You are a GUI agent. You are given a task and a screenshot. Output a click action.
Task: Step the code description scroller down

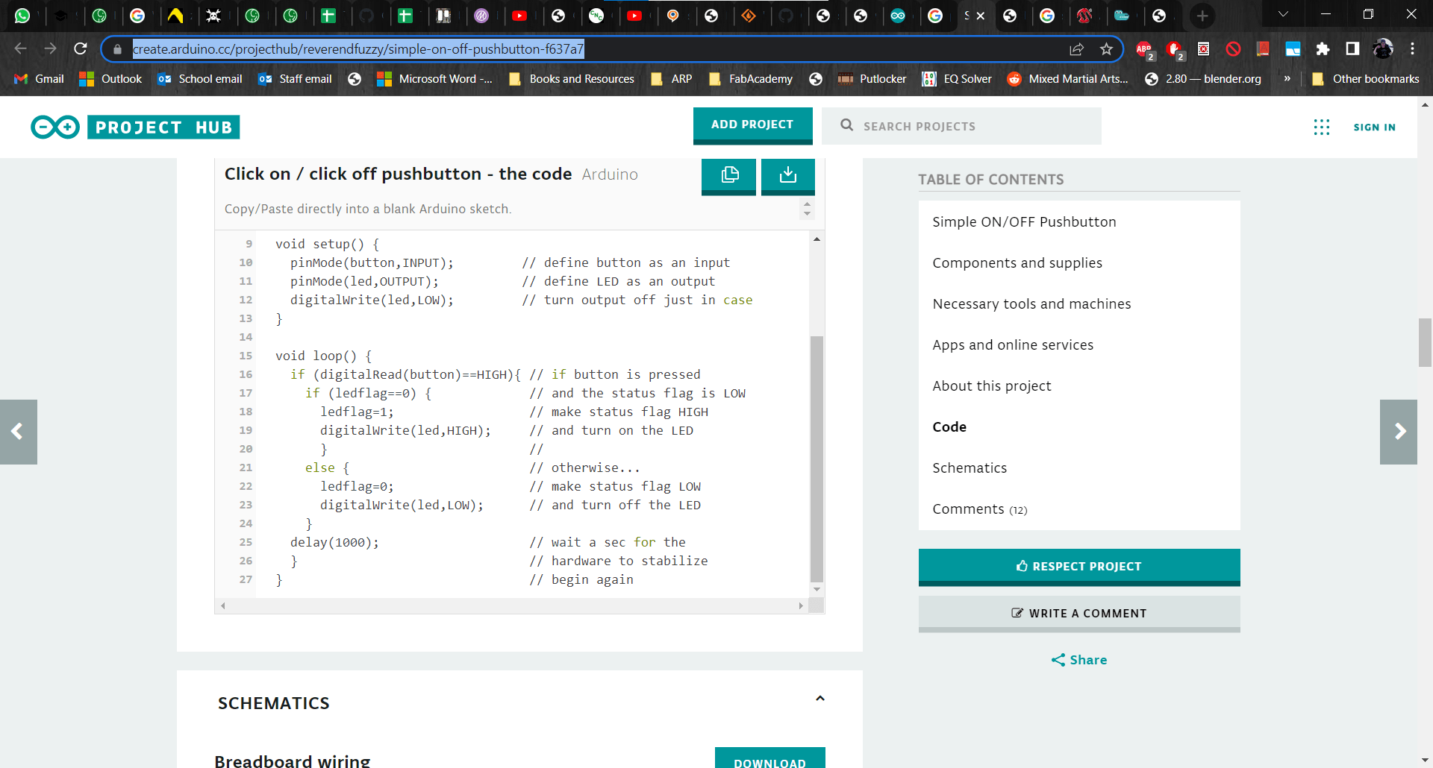click(x=807, y=215)
